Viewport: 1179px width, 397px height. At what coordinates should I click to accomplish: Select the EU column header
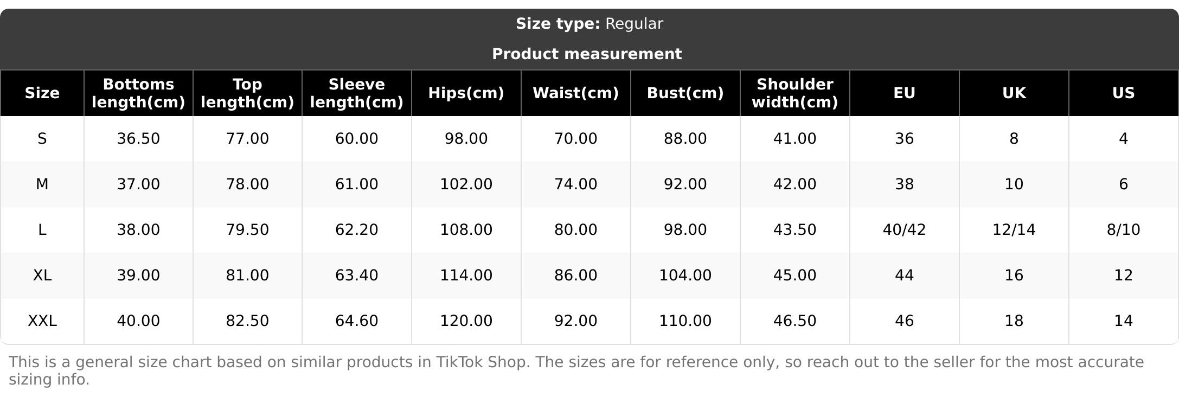[x=904, y=93]
